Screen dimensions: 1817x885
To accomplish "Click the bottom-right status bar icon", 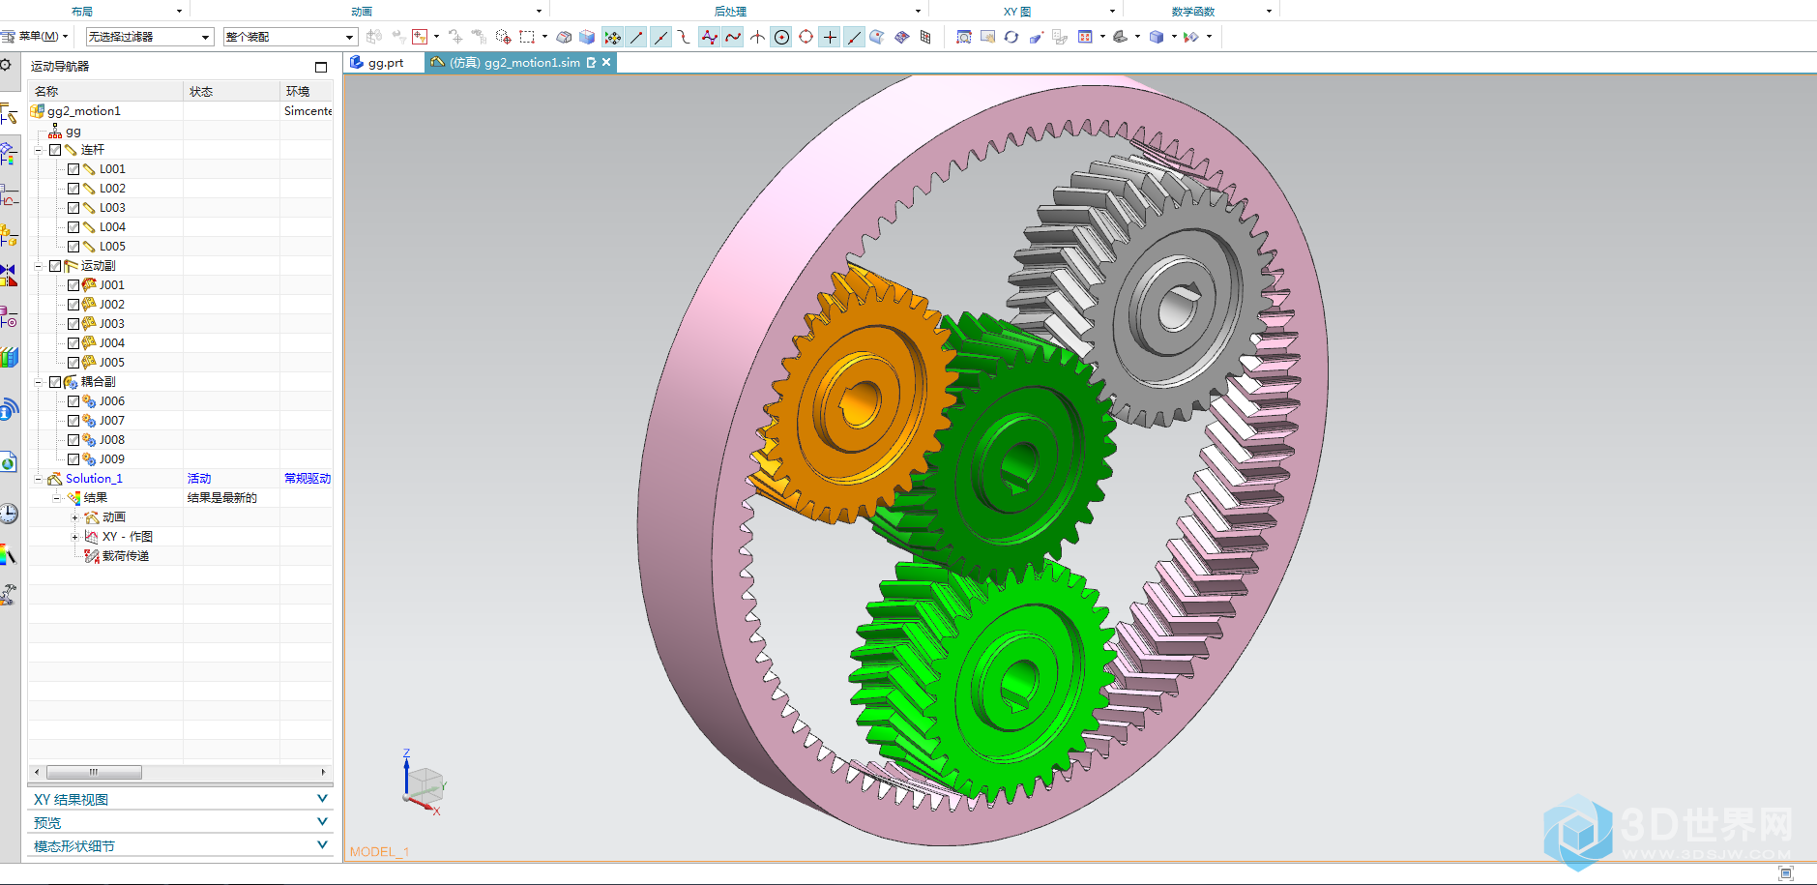I will [1786, 873].
